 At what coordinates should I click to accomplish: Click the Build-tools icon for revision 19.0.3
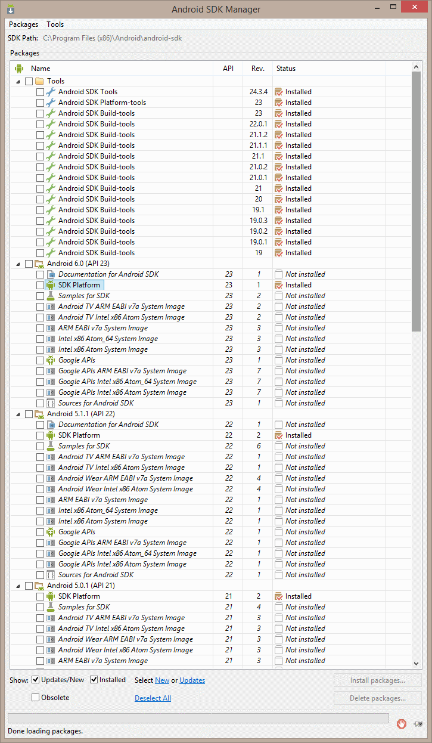click(x=51, y=221)
